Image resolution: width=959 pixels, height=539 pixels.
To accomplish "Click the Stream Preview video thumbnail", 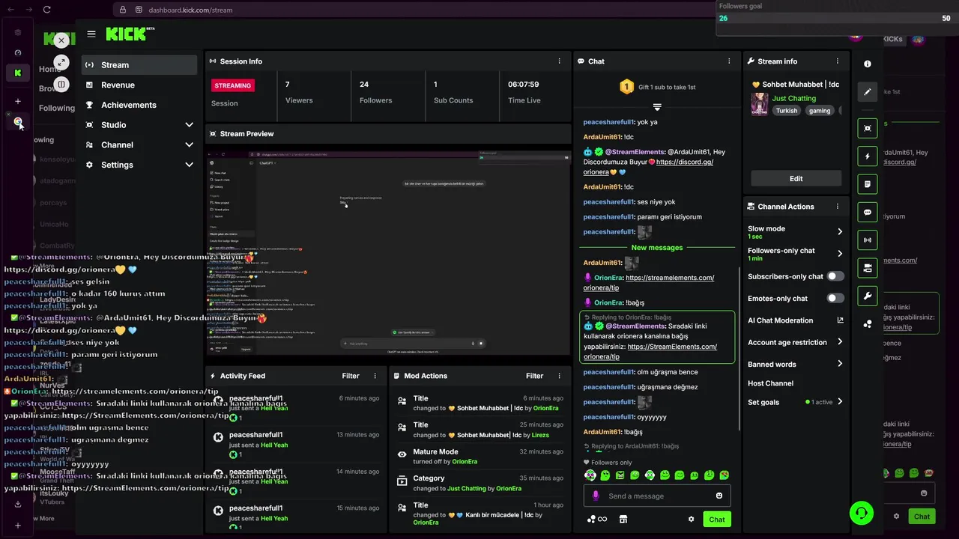I will tap(388, 252).
